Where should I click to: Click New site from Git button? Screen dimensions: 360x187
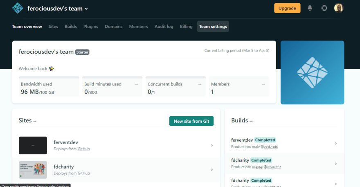tap(191, 121)
